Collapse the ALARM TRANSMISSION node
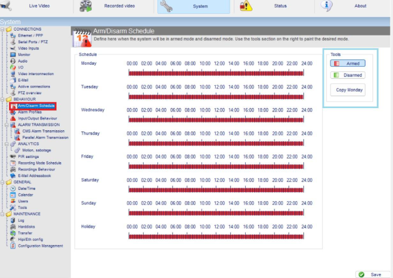 [x=7, y=125]
